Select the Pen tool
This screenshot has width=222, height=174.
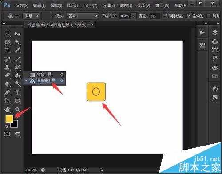click(x=7, y=92)
